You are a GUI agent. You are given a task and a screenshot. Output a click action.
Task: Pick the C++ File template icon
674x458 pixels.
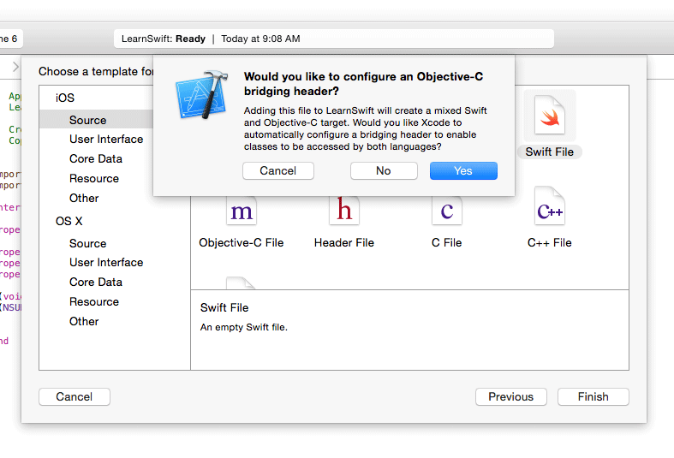coord(549,205)
